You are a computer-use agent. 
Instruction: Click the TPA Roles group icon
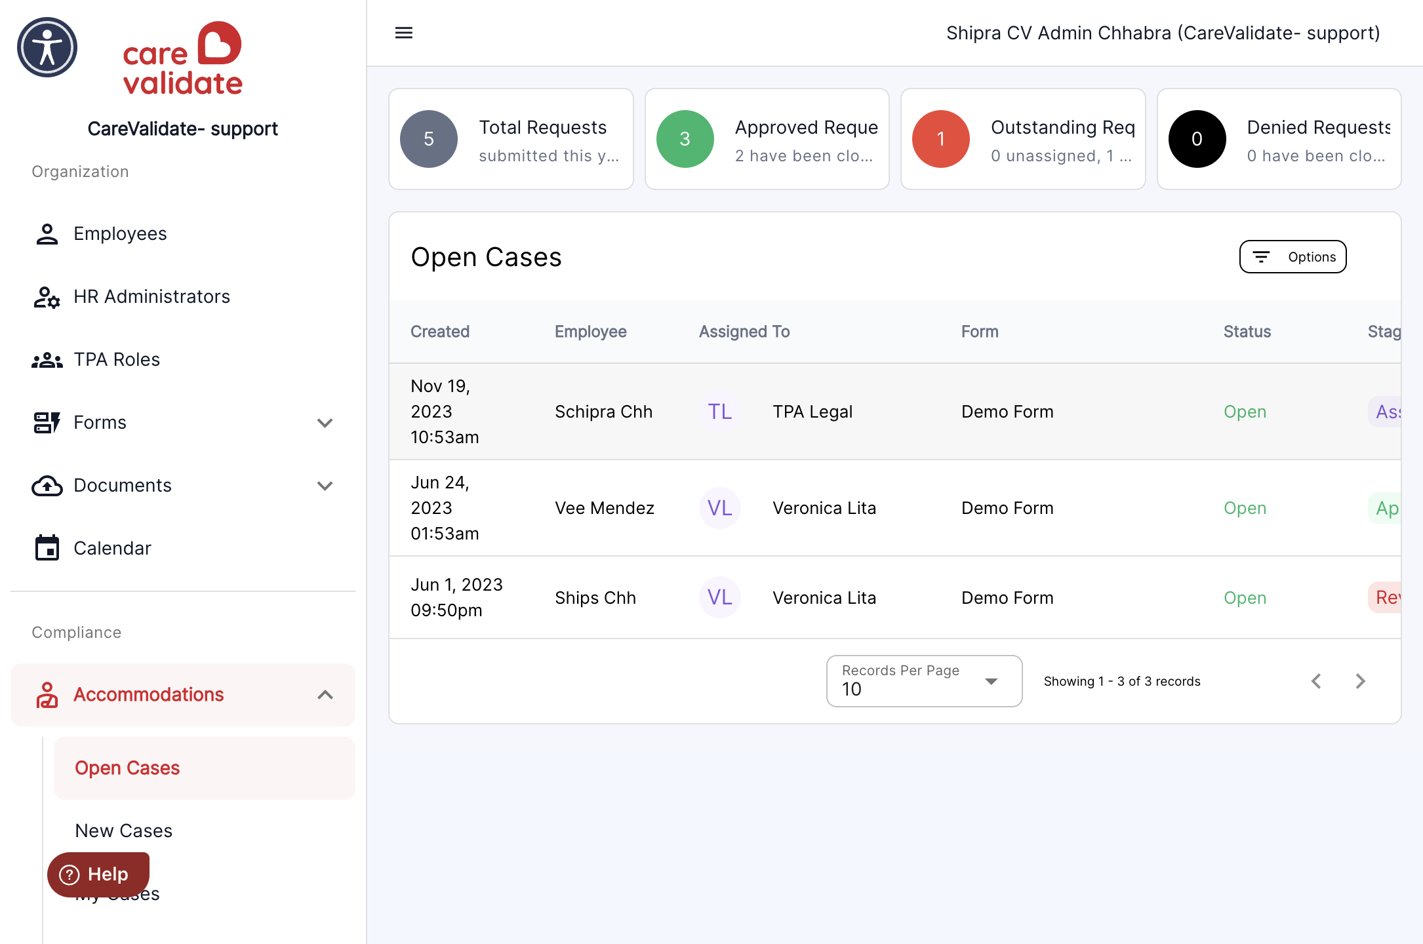click(x=47, y=360)
